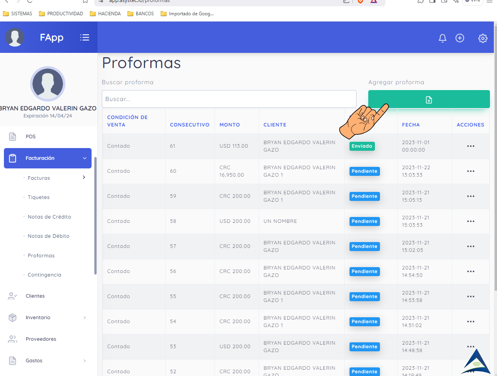Click the Pendiente badge for consecutivo 58

pyautogui.click(x=364, y=221)
